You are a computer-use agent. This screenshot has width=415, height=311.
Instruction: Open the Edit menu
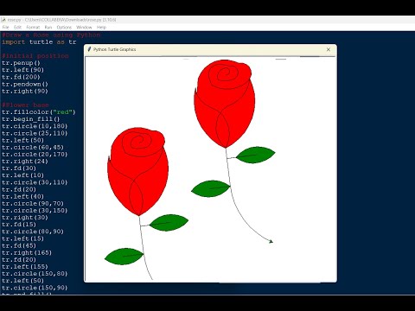(17, 28)
